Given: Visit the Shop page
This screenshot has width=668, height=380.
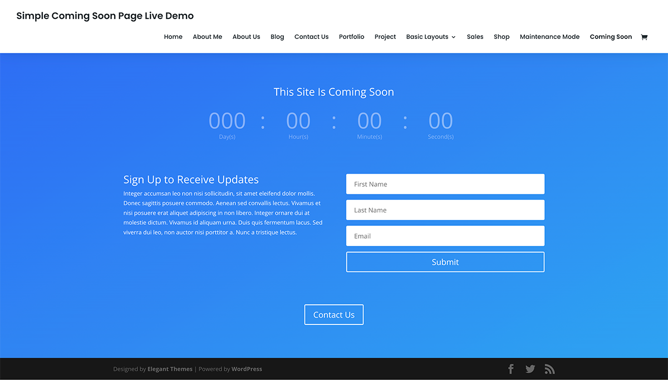Looking at the screenshot, I should (502, 37).
